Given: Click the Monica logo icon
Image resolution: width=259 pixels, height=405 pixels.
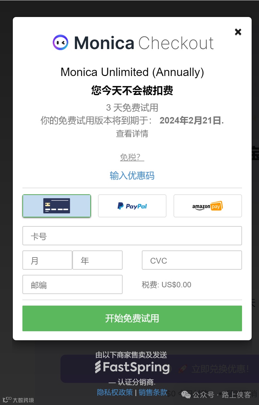Looking at the screenshot, I should click(61, 42).
